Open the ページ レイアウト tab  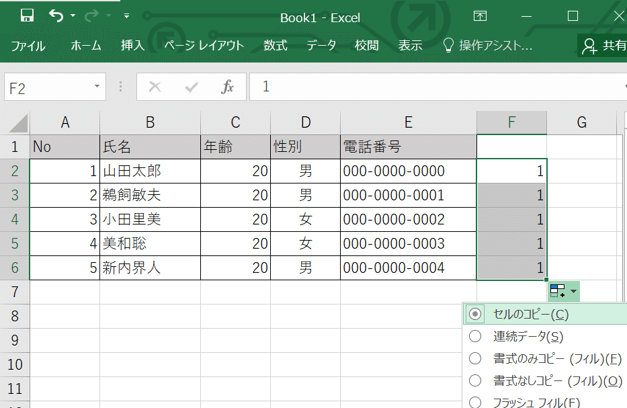(204, 46)
